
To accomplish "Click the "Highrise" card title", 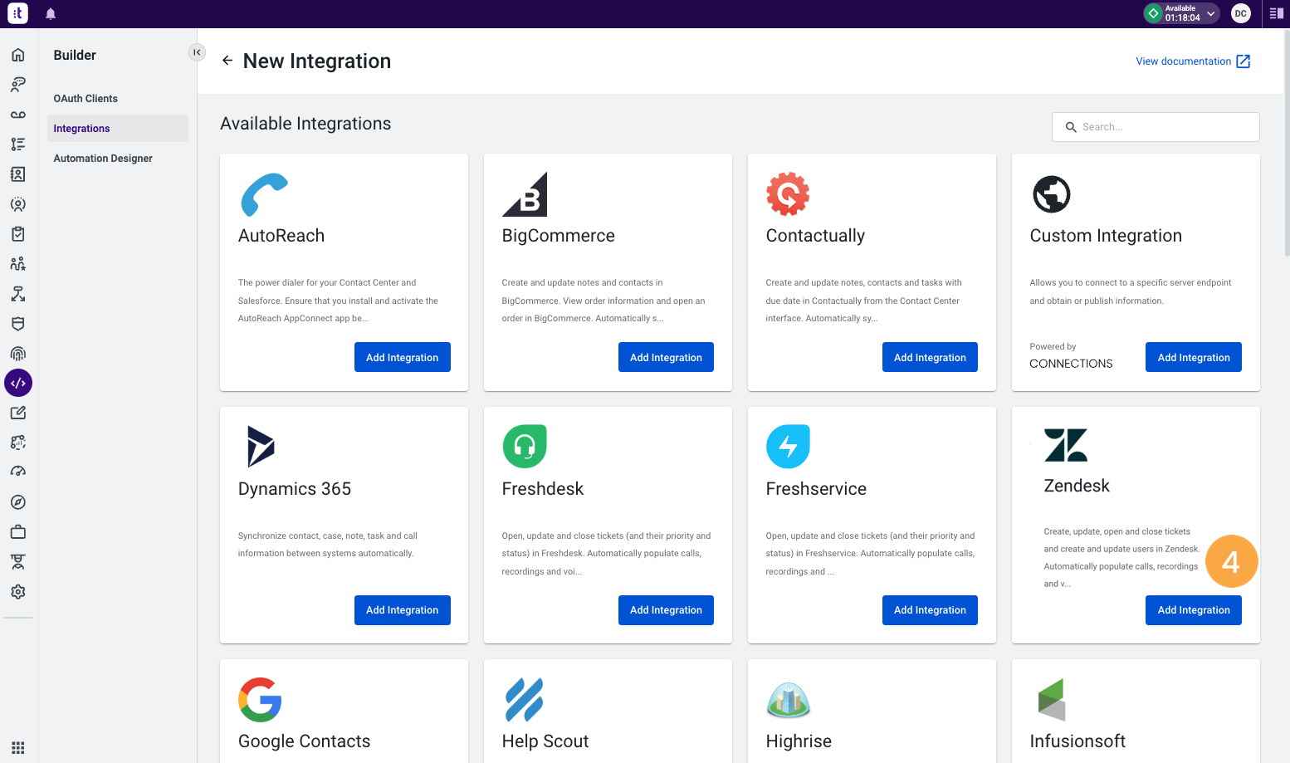I will tap(799, 741).
